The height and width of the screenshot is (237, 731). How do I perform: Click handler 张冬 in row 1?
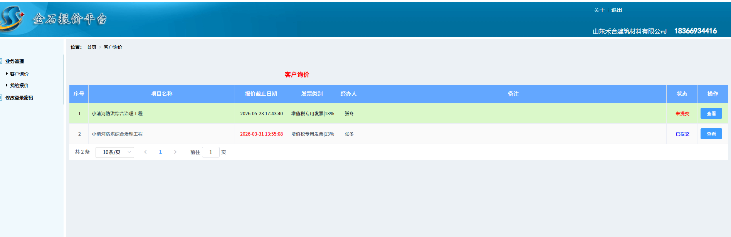pyautogui.click(x=349, y=114)
